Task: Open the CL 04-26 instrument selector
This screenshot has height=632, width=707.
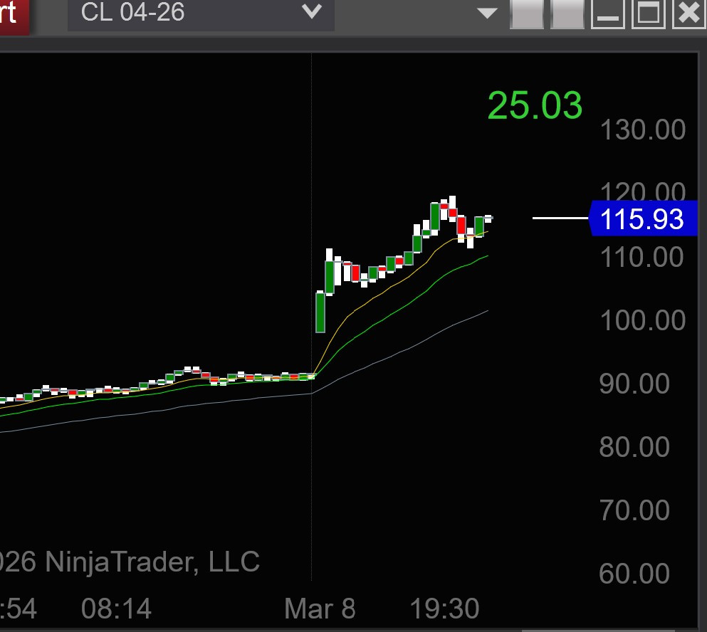Action: click(x=185, y=13)
